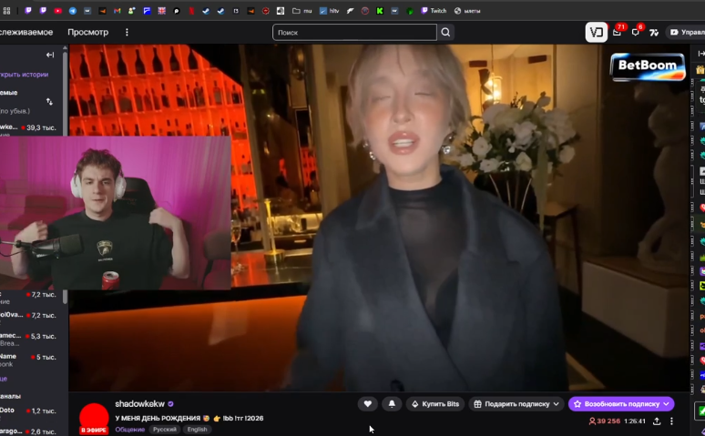The height and width of the screenshot is (436, 705).
Task: Open the bookmark labeled Twitch
Action: (x=434, y=11)
